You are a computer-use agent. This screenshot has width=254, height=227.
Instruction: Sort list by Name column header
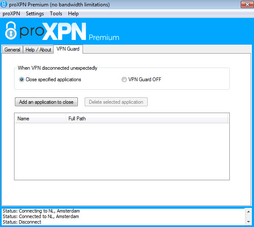40,119
